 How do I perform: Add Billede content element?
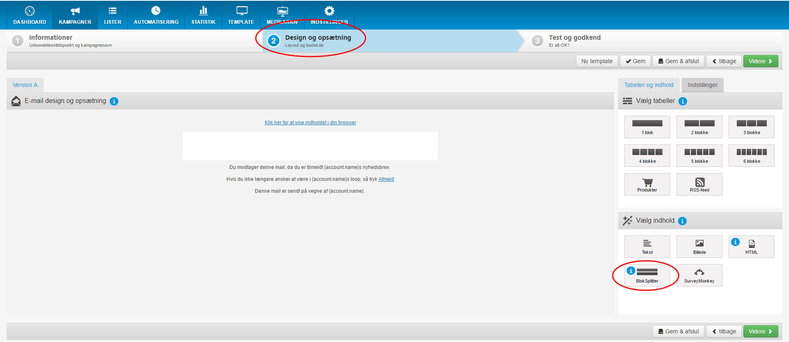click(x=699, y=246)
